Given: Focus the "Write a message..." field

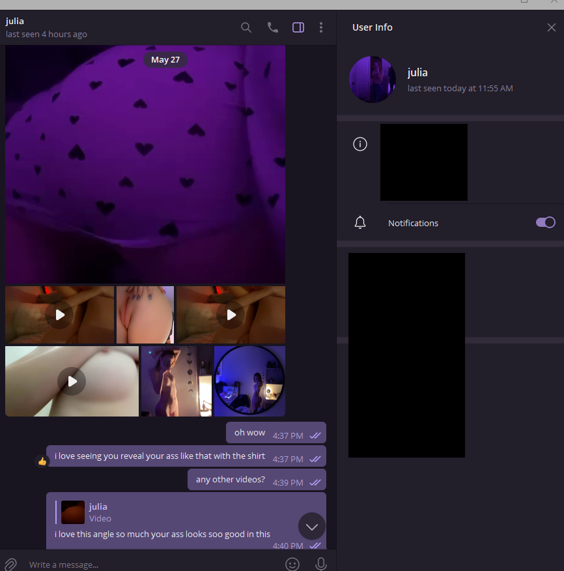Looking at the screenshot, I should [x=153, y=564].
